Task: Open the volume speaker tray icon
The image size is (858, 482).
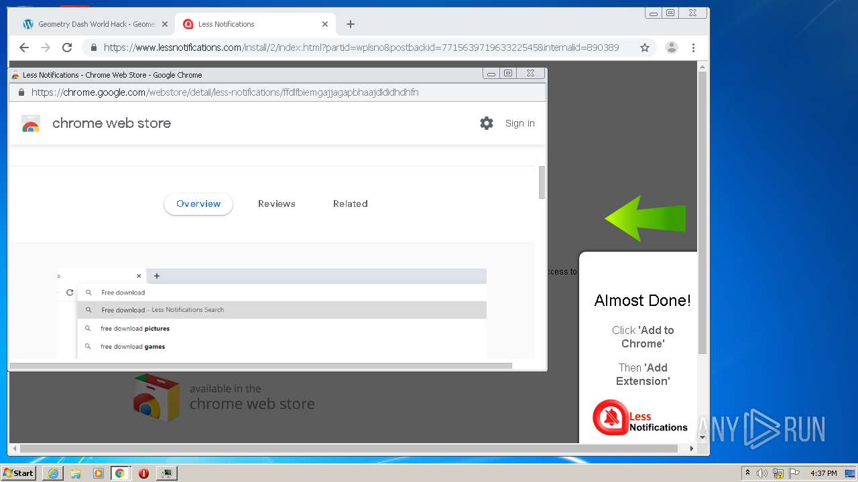Action: (762, 473)
